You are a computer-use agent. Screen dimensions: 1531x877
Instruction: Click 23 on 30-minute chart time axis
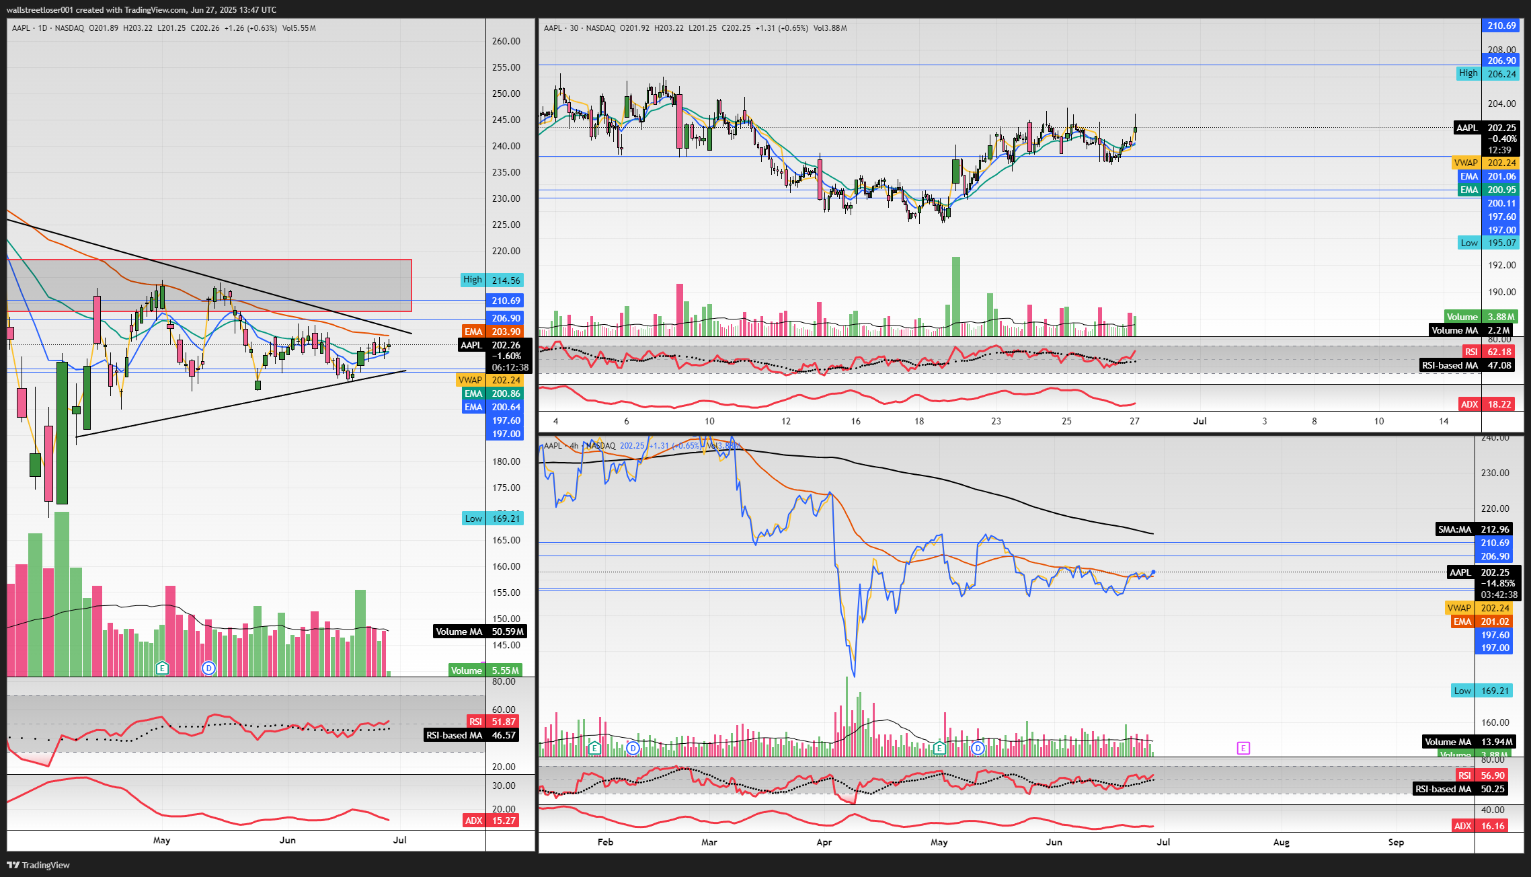point(996,421)
